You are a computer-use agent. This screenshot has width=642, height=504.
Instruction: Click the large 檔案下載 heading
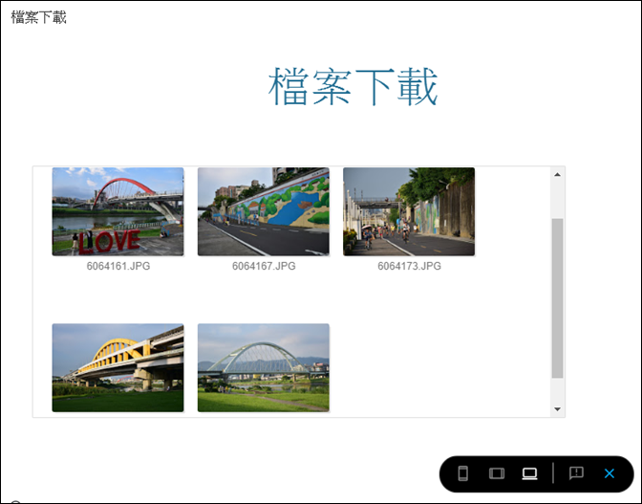tap(353, 87)
